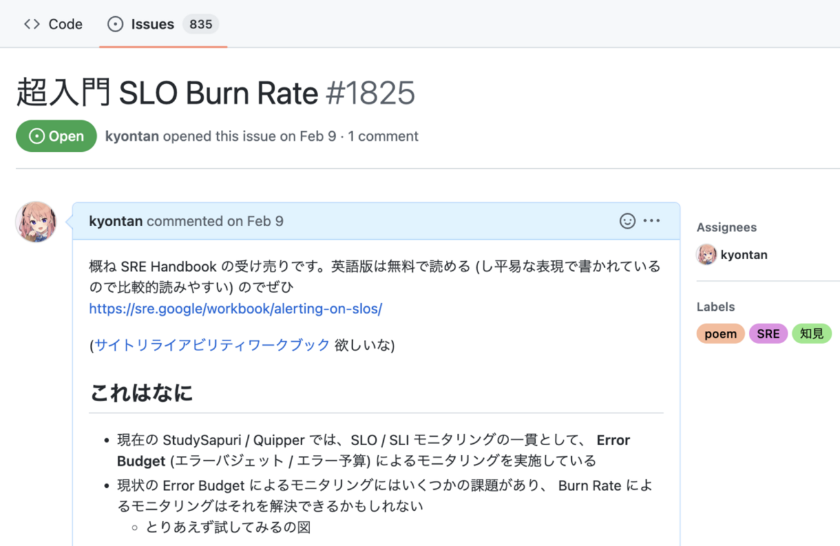This screenshot has height=546, width=840.
Task: Click the Labels sidebar heading
Action: point(715,307)
